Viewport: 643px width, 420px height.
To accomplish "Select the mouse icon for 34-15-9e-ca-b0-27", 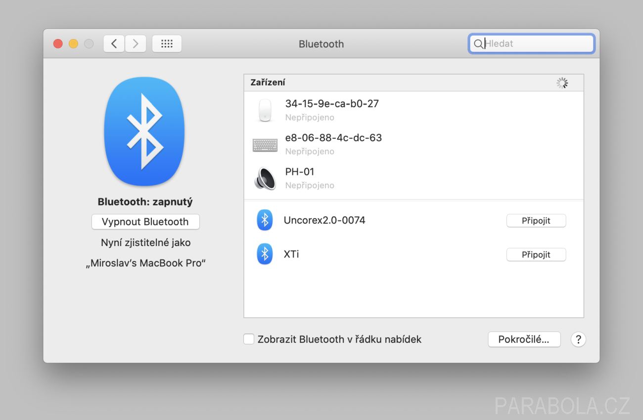I will coord(265,110).
